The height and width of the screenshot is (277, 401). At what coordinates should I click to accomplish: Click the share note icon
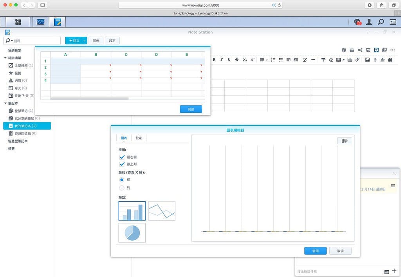[360, 50]
